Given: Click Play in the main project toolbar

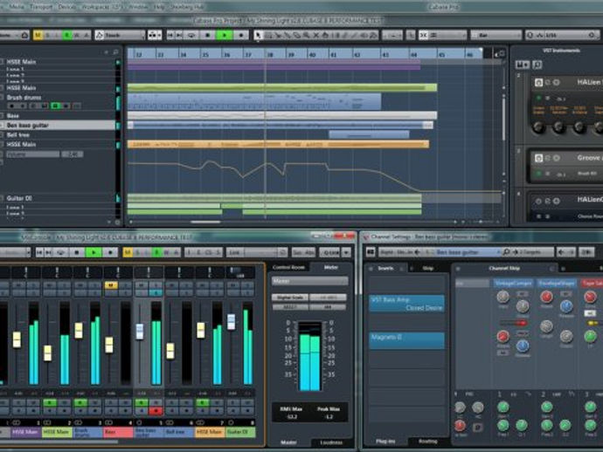Looking at the screenshot, I should pos(225,35).
